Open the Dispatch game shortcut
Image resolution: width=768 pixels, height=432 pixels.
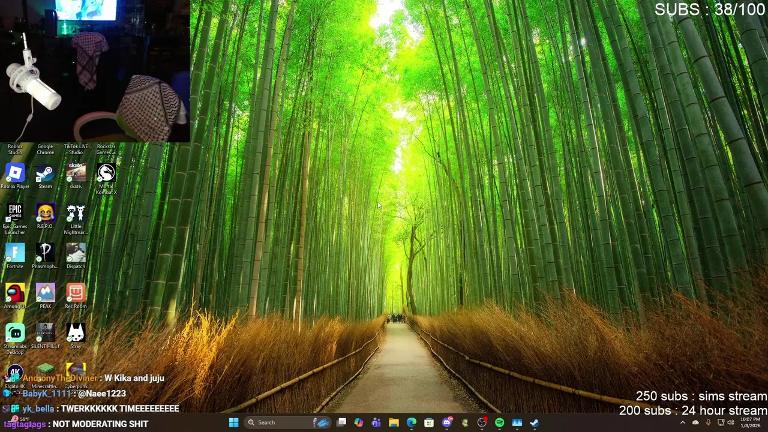click(76, 257)
